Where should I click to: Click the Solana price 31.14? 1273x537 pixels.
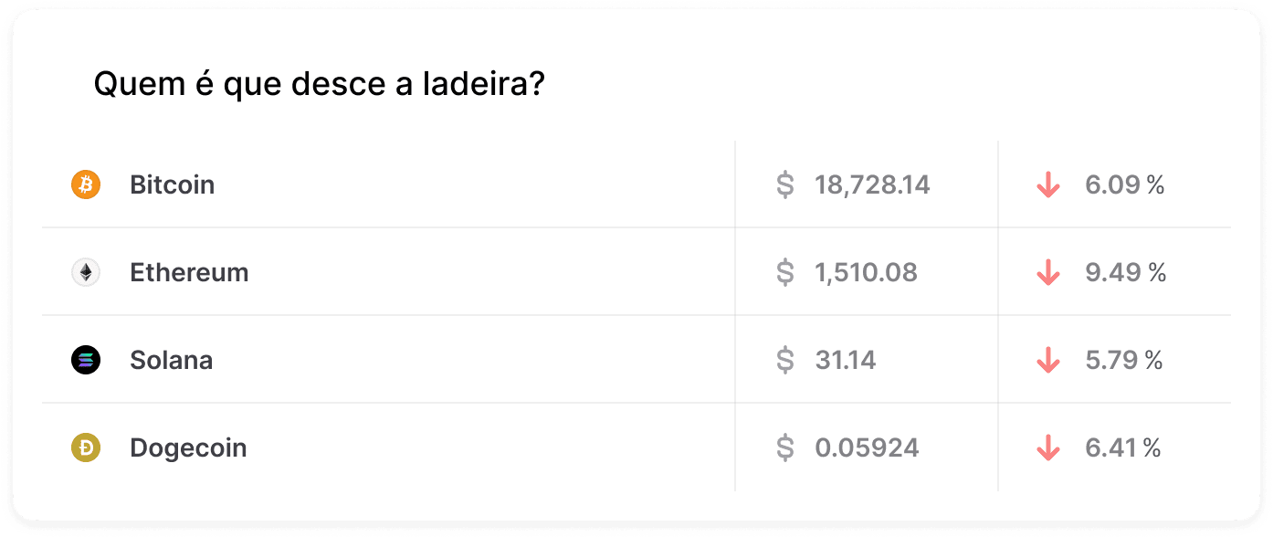[845, 361]
